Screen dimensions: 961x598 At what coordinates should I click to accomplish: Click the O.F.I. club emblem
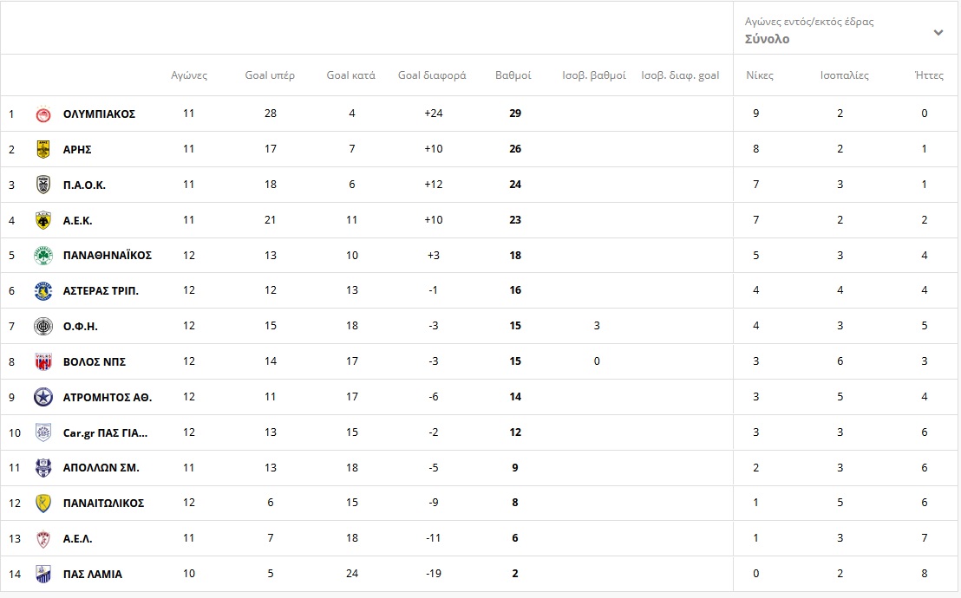click(42, 326)
